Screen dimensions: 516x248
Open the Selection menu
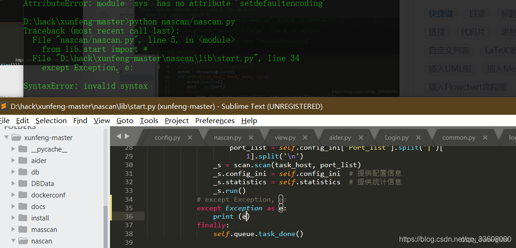(51, 120)
